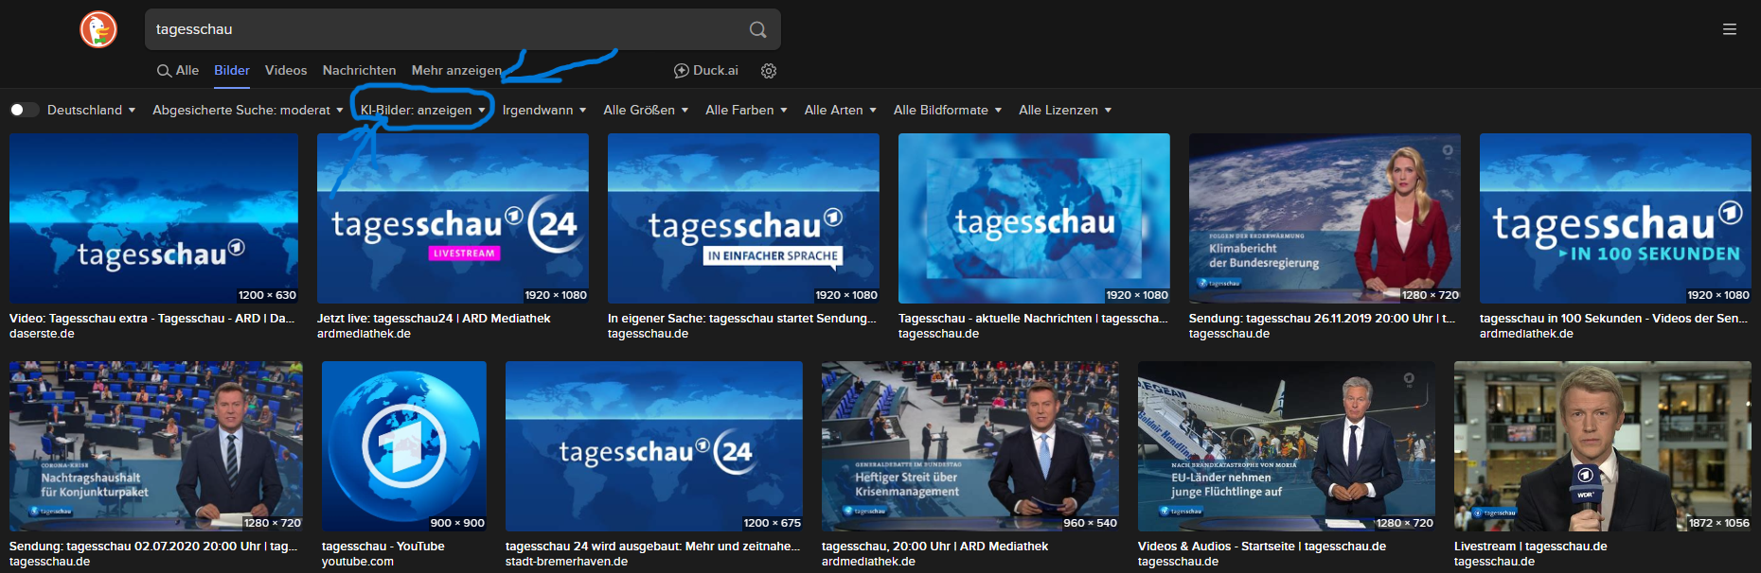Image resolution: width=1761 pixels, height=573 pixels.
Task: Click the search magnifier icon in search box
Action: (x=757, y=29)
